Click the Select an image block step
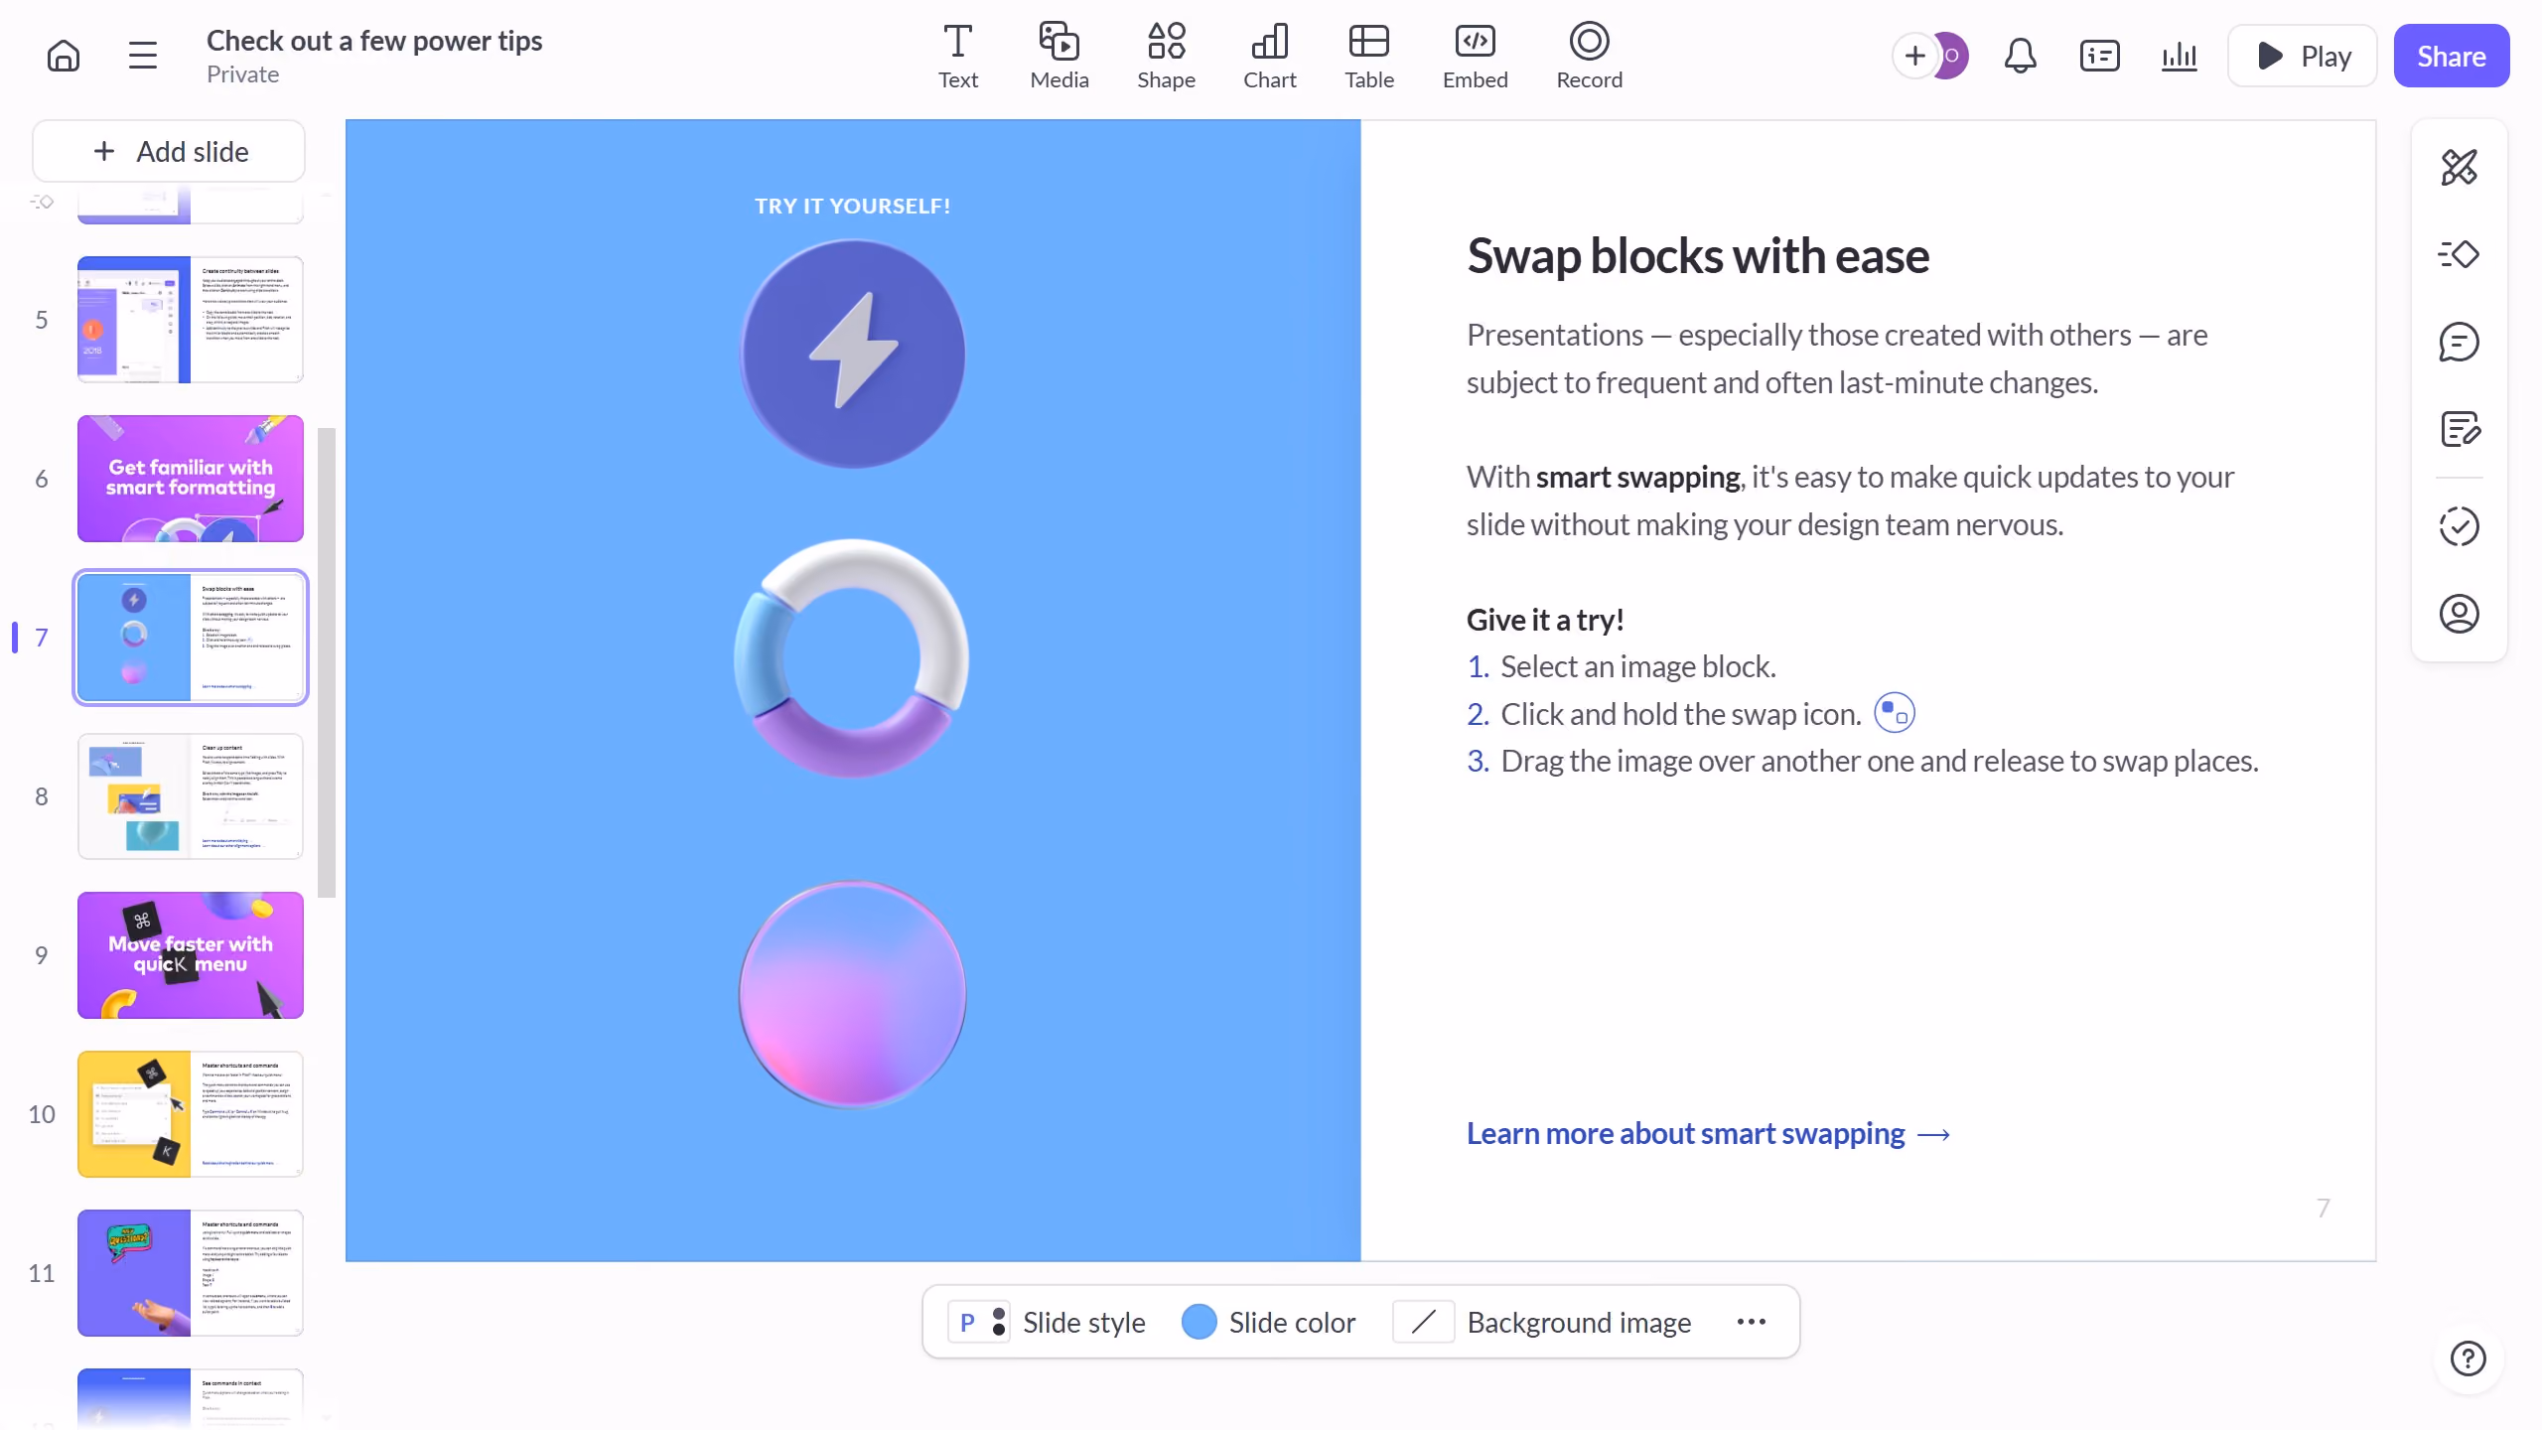 coord(1638,666)
